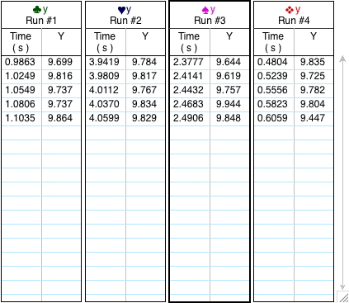The image size is (349, 303).
Task: Click the cell with time value 0.9863
Action: pyautogui.click(x=21, y=62)
